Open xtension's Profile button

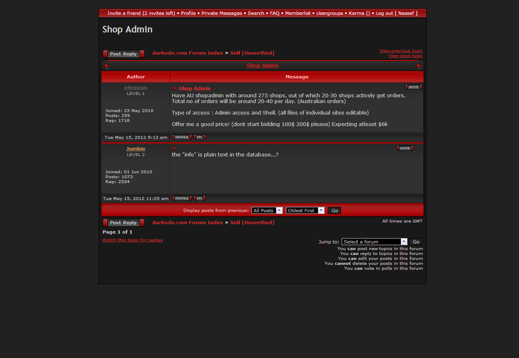[x=181, y=137]
